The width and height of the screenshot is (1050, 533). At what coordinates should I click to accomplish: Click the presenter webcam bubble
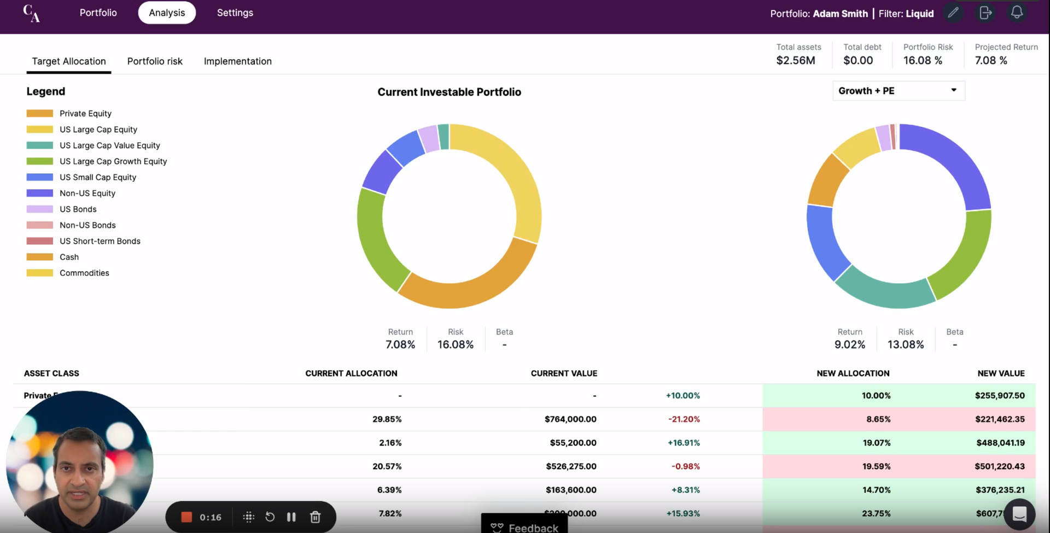80,462
